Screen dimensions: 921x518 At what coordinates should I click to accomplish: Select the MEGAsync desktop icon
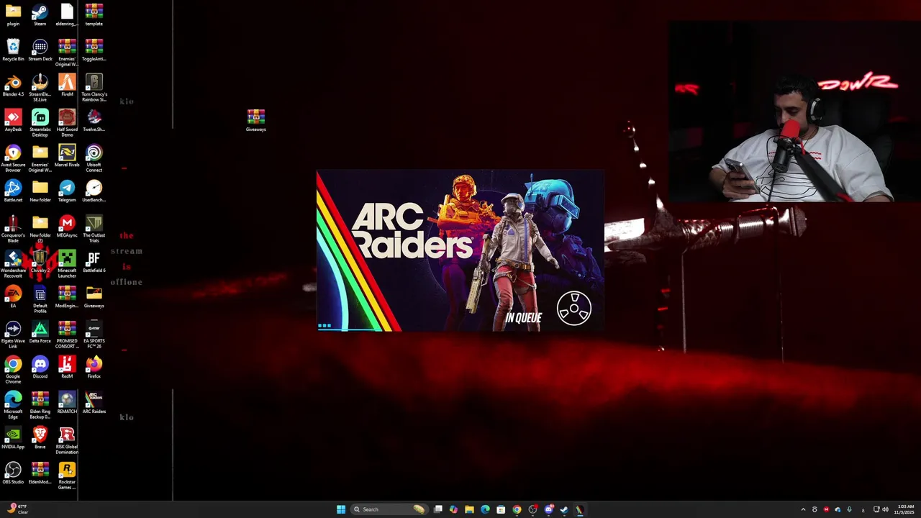[67, 226]
